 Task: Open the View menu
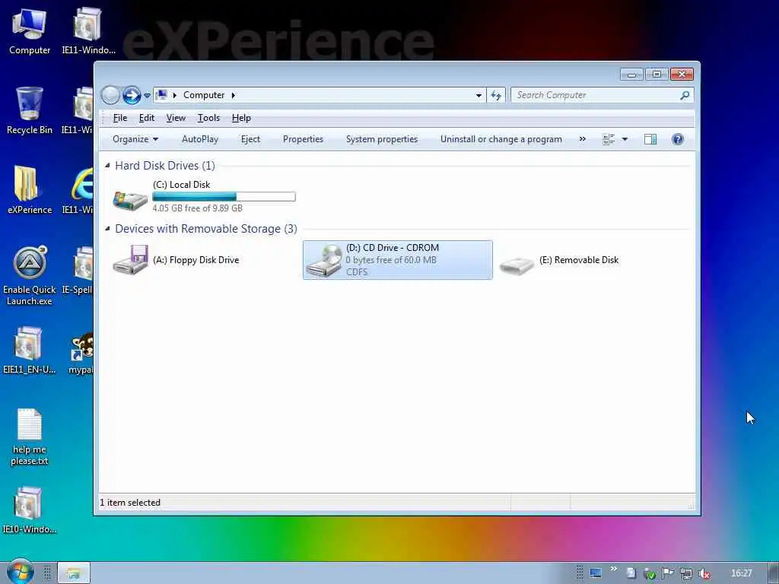coord(176,118)
